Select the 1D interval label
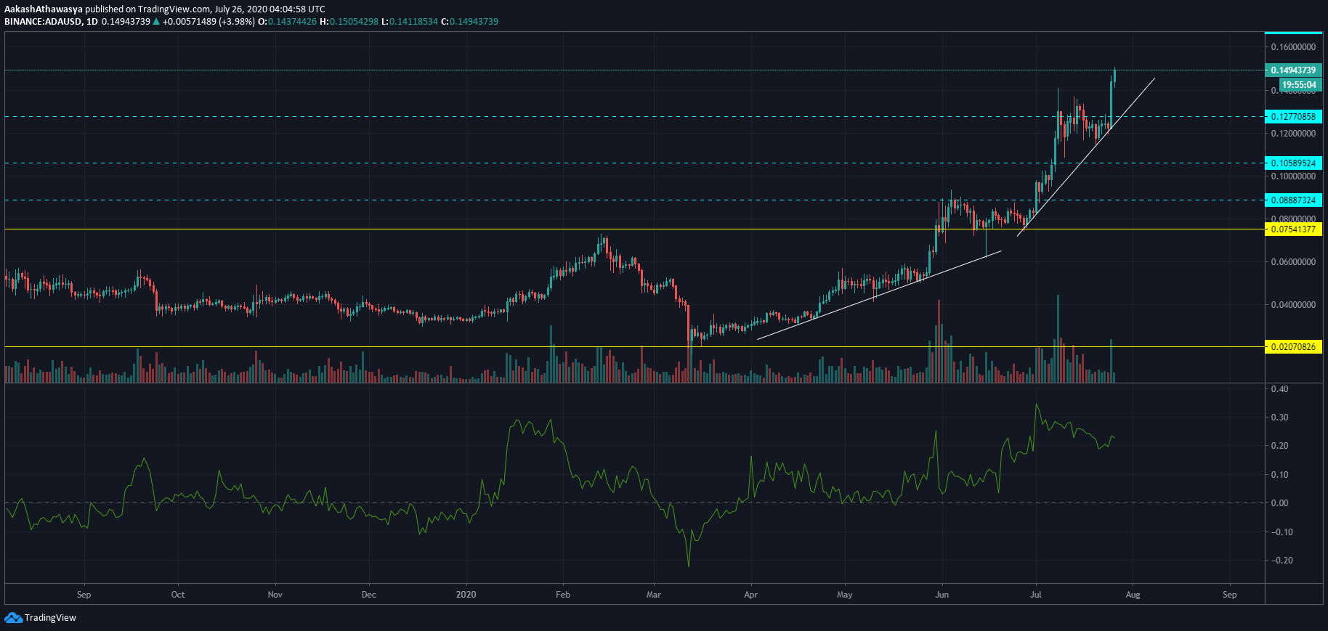The width and height of the screenshot is (1328, 631). 92,22
